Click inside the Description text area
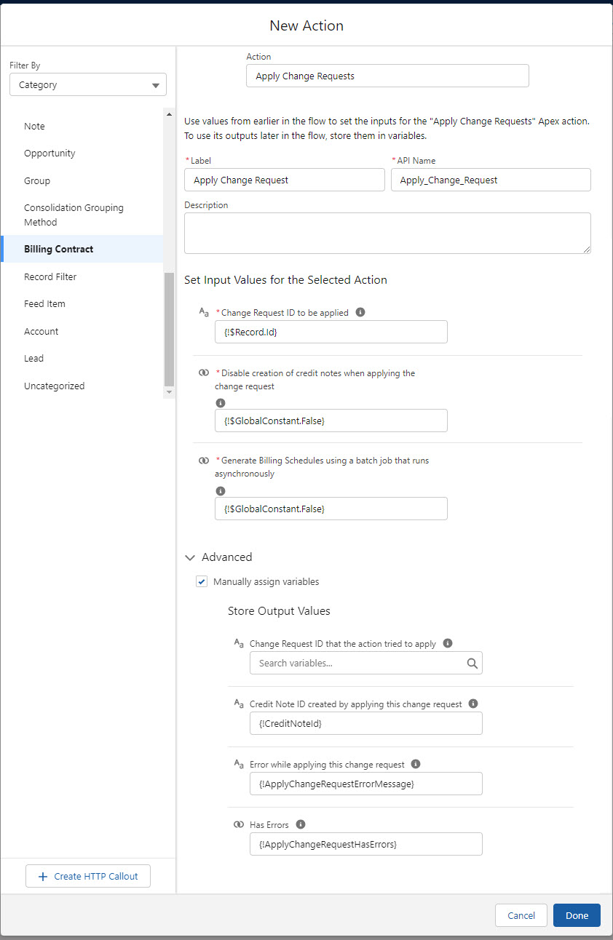Image resolution: width=613 pixels, height=940 pixels. point(387,233)
